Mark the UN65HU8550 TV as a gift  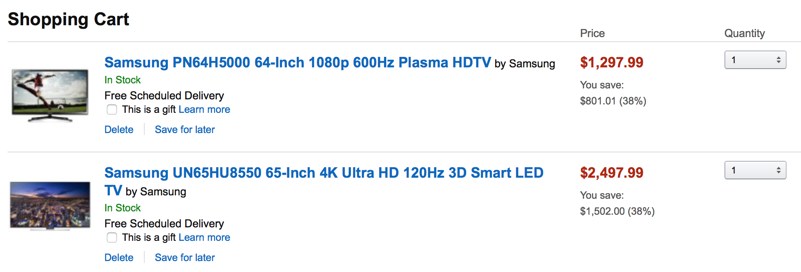[112, 237]
